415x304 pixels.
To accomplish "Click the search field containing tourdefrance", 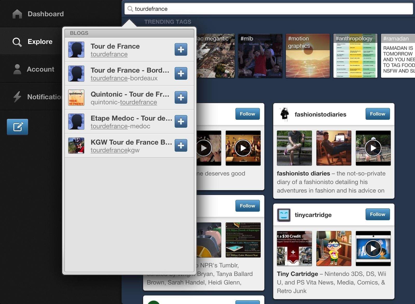I will pyautogui.click(x=268, y=9).
